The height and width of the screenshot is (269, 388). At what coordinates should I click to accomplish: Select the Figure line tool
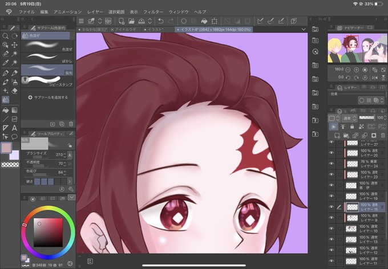pyautogui.click(x=5, y=119)
